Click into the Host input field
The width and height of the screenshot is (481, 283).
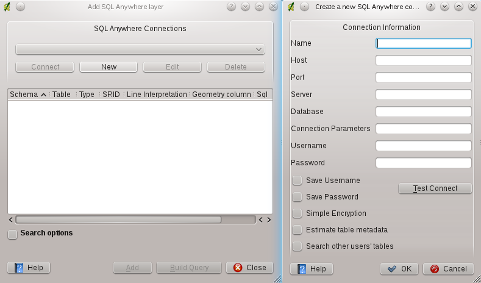pos(423,60)
